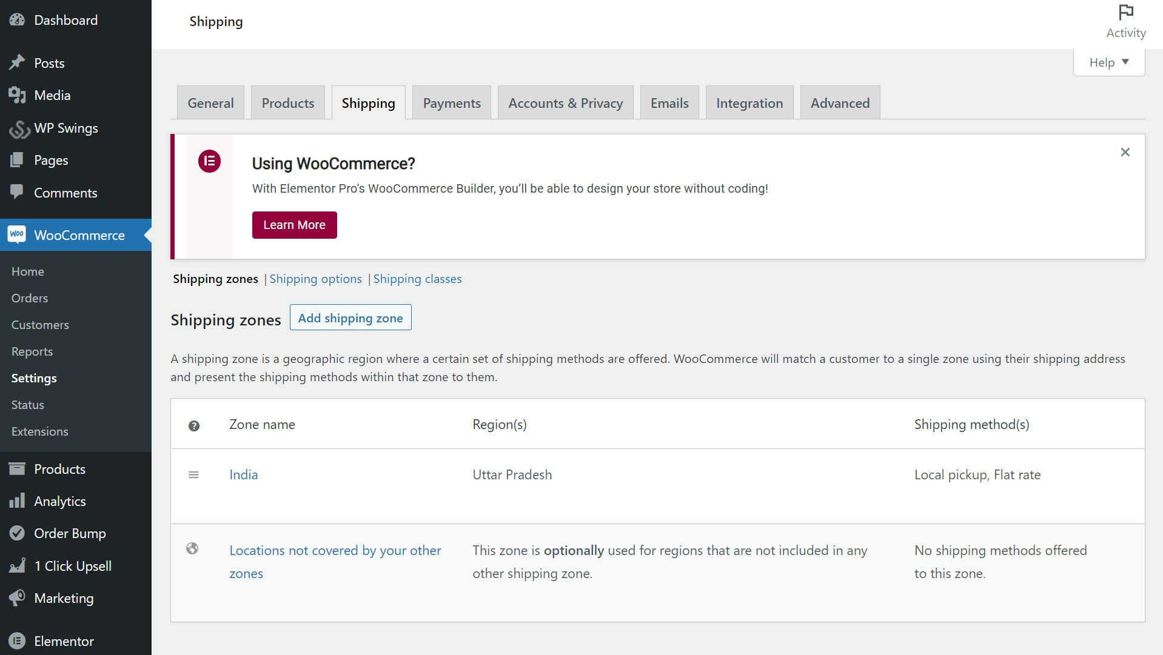
Task: Click the India zone drag handle icon
Action: tap(194, 475)
